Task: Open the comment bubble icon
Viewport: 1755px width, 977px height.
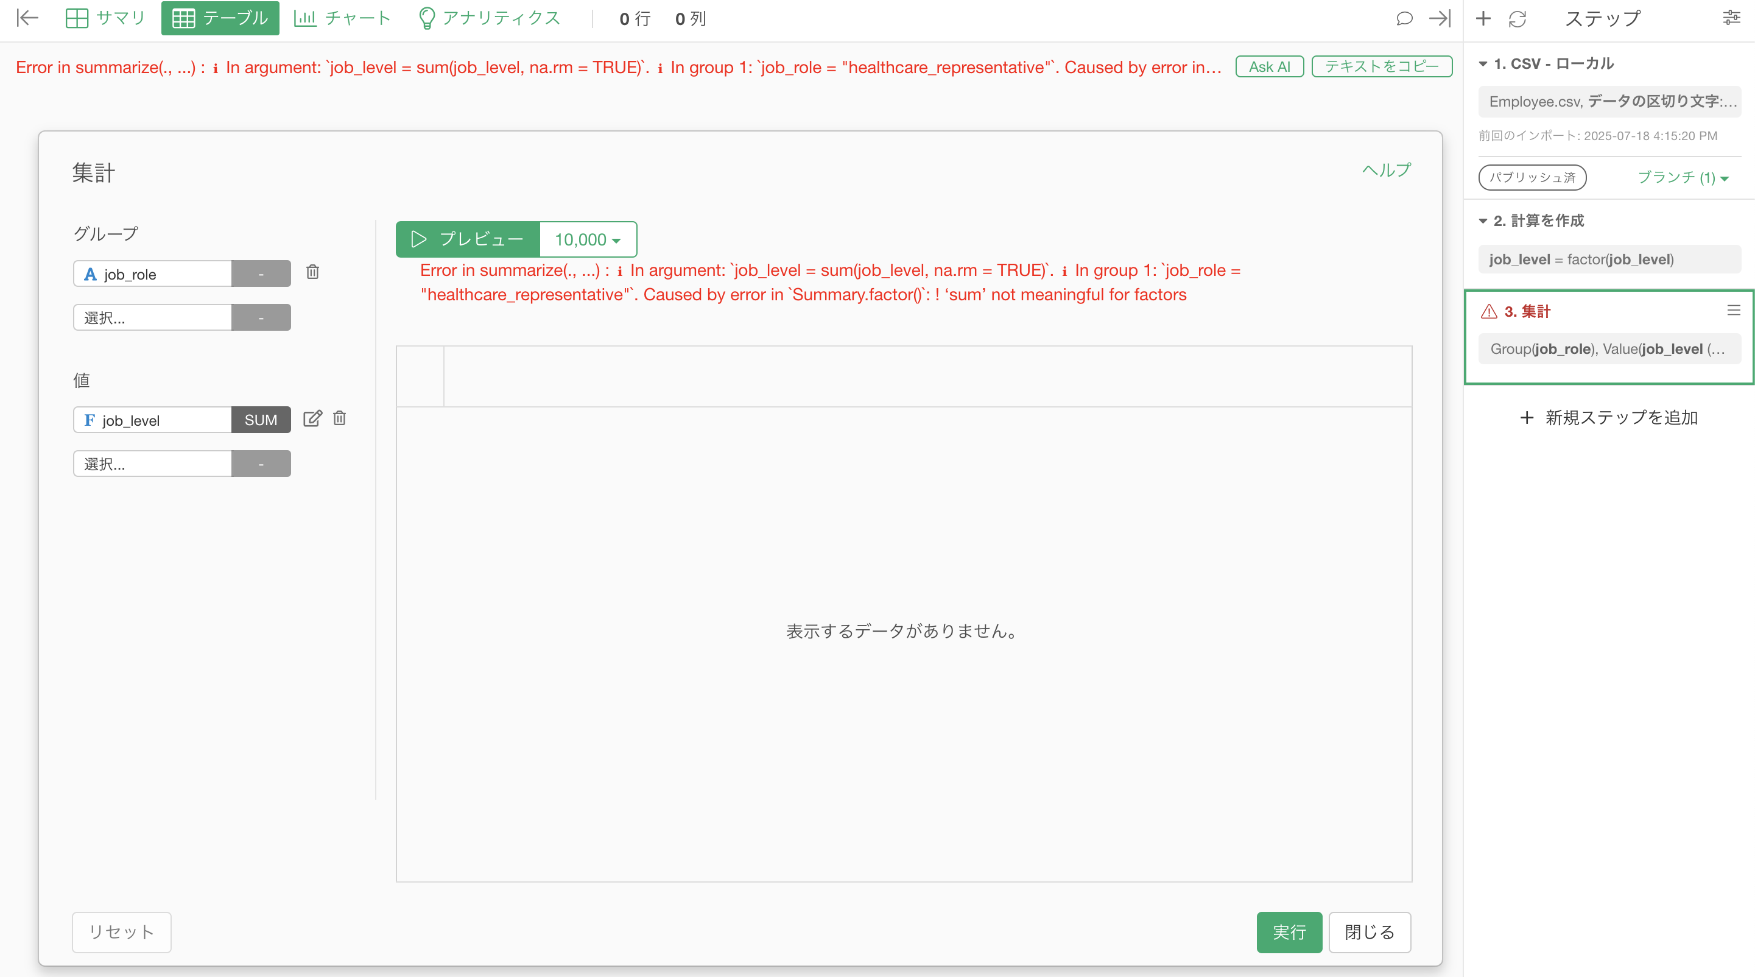Action: point(1404,19)
